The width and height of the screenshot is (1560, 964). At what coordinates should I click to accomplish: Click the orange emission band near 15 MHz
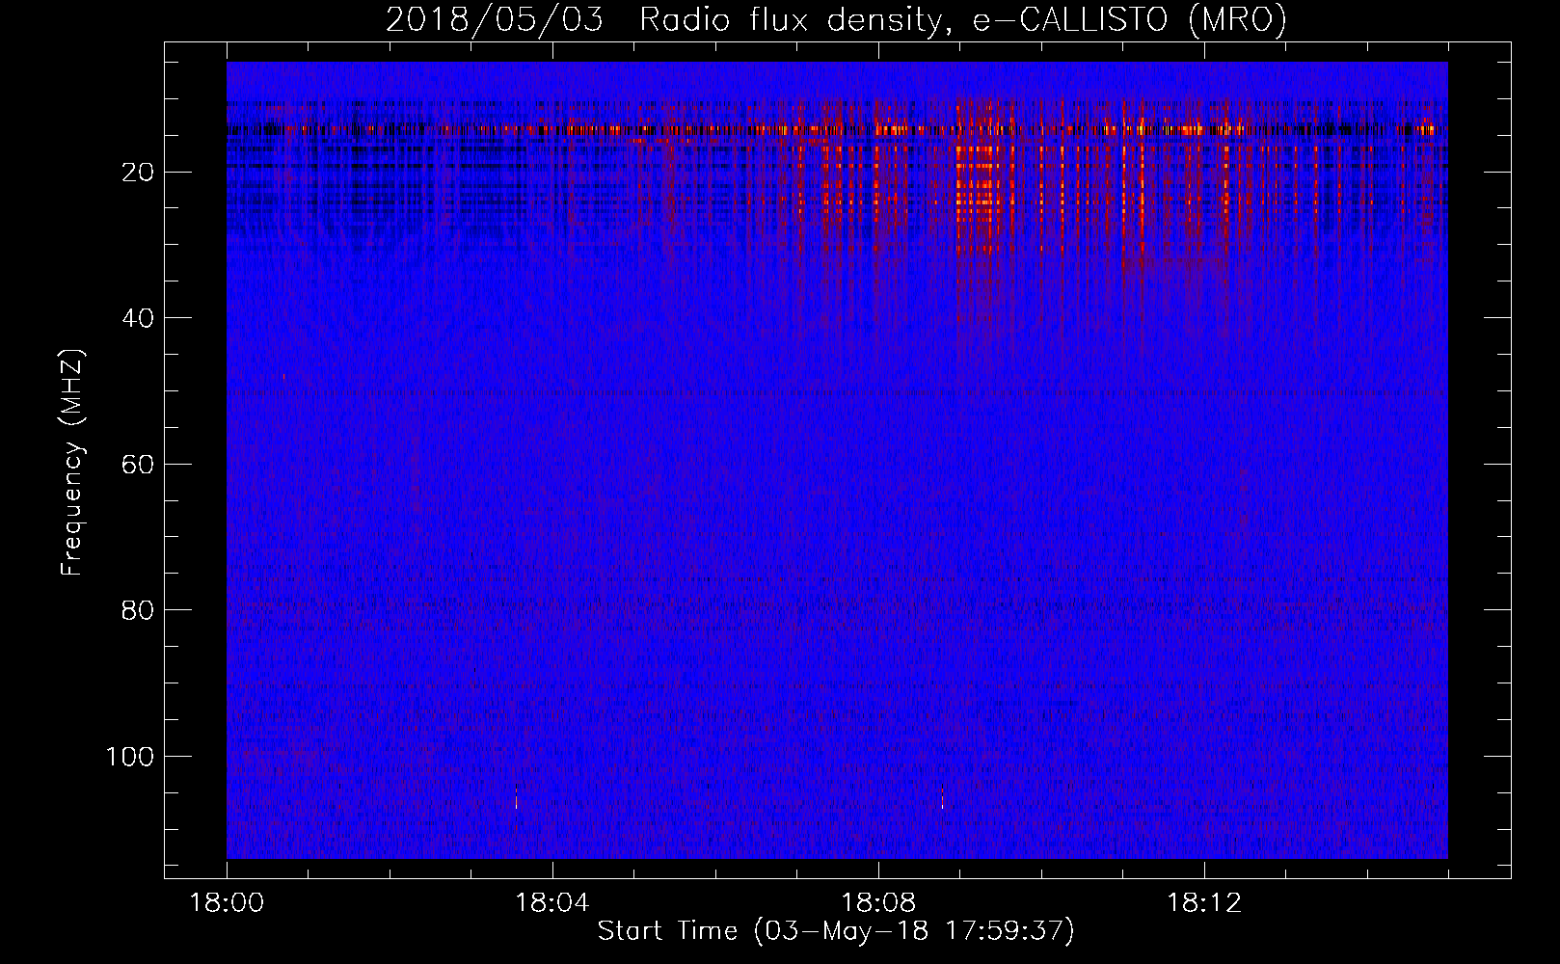pos(837,128)
